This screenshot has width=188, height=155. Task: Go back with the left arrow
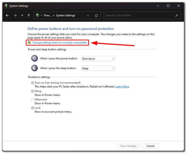click(7, 15)
